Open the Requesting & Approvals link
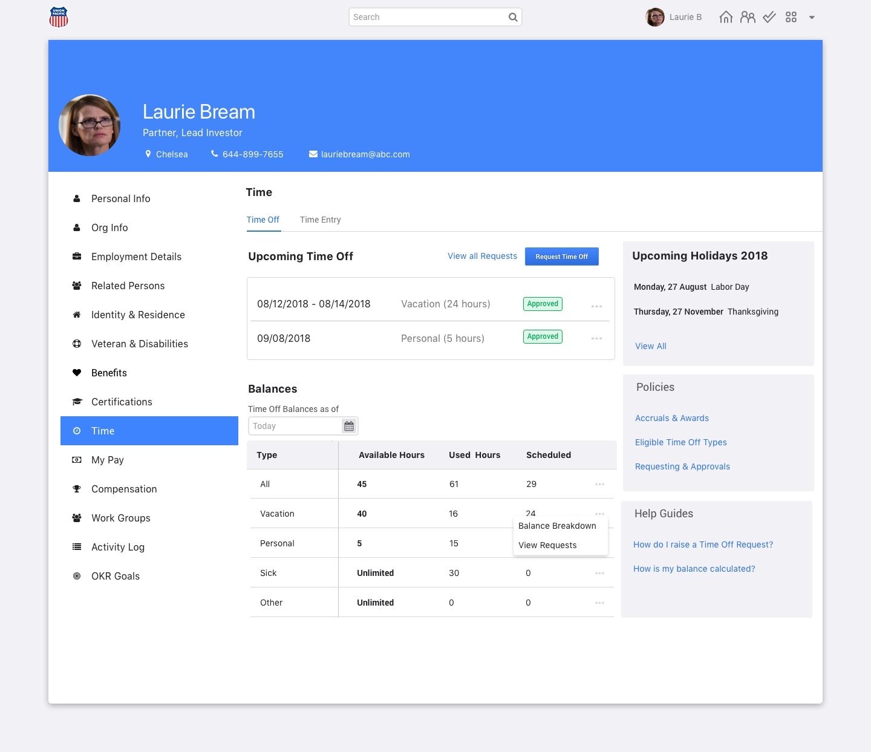Viewport: 871px width, 752px height. [682, 466]
